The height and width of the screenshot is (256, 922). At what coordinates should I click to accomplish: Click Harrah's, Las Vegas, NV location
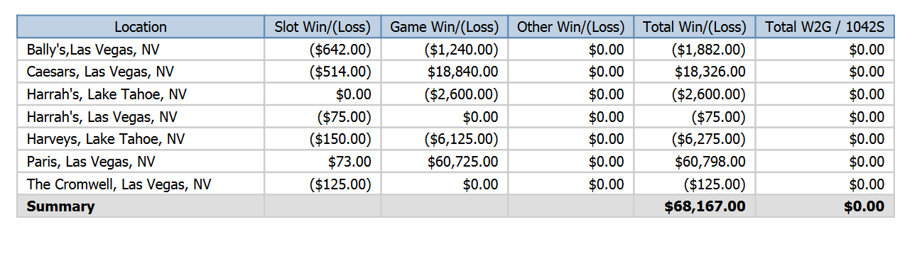tap(141, 117)
